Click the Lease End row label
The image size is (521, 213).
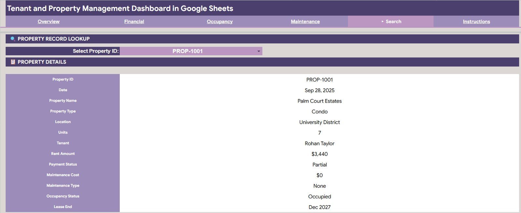(63, 207)
